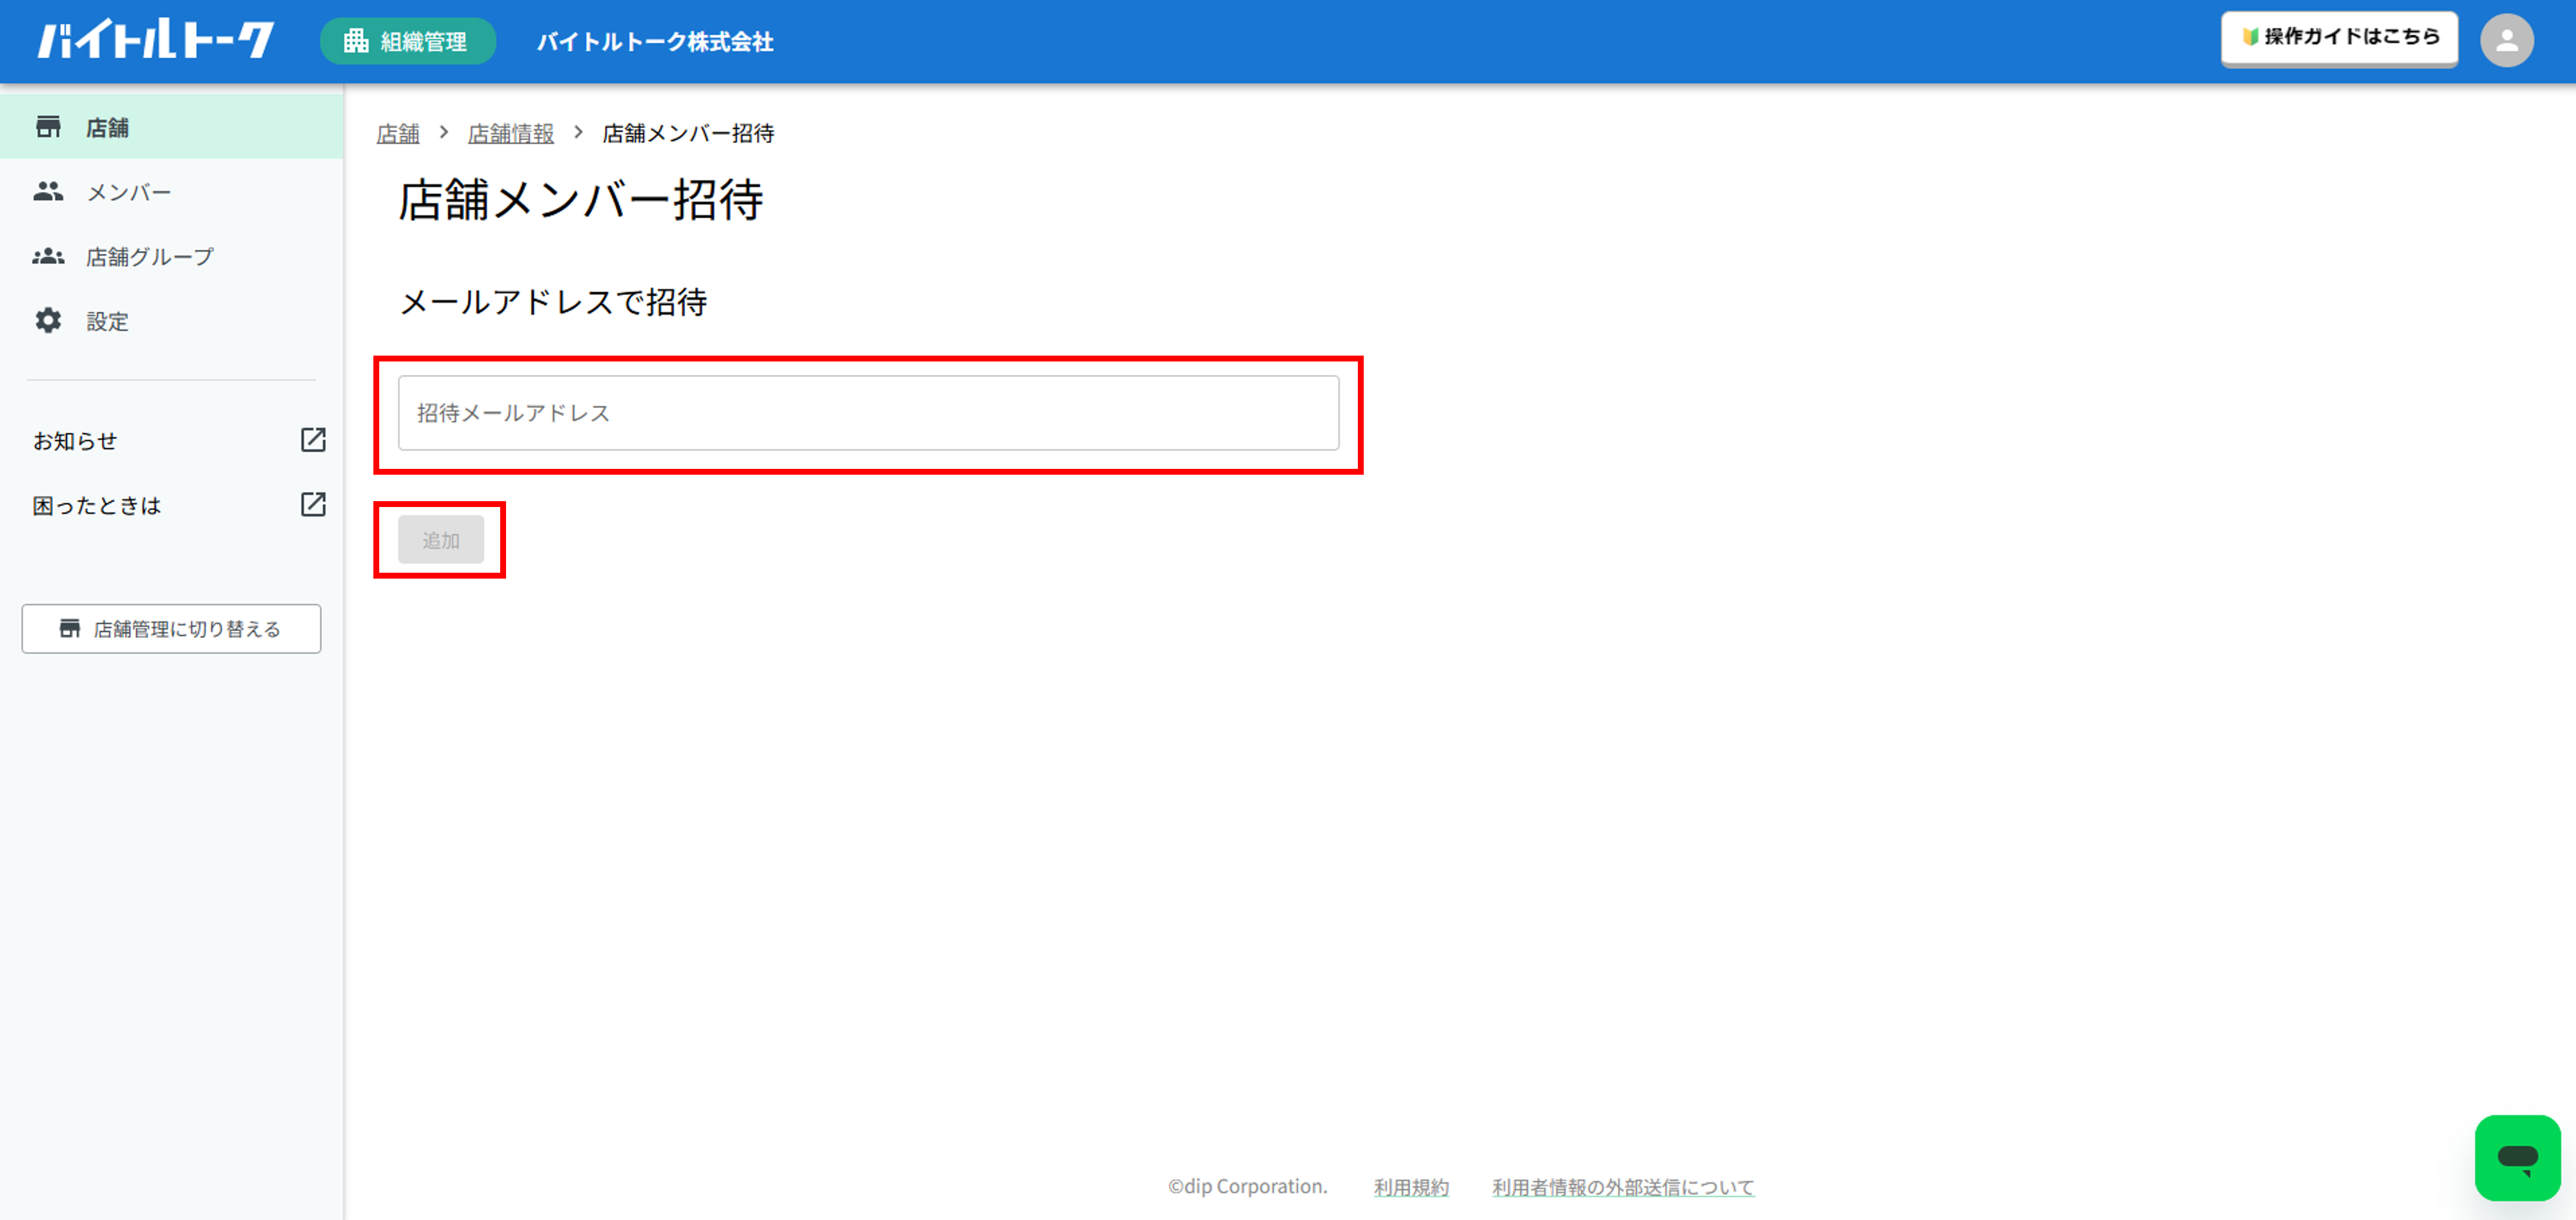Open the お知らせ sidebar link
This screenshot has width=2576, height=1220.
click(x=75, y=441)
